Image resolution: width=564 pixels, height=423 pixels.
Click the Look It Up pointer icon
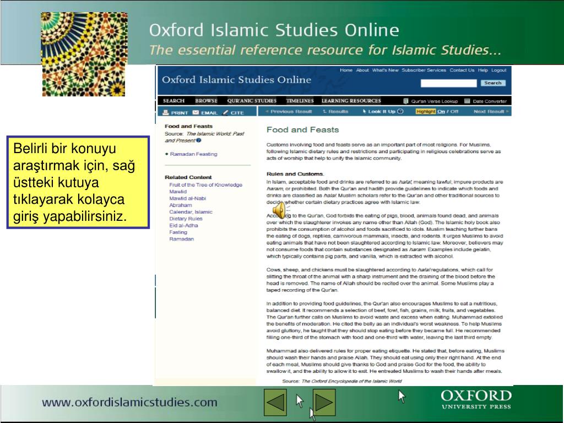tap(365, 111)
